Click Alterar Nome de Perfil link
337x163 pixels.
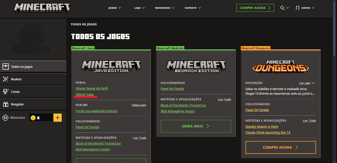92,89
